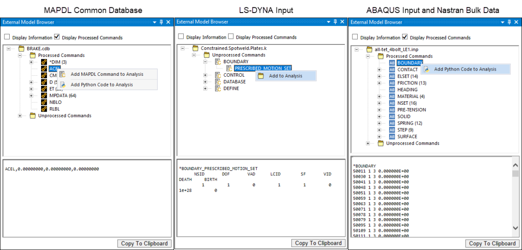Expand Unprocessed Commands under all-tet_4bolt_LE1.inp
This screenshot has height=250, width=522.
click(x=368, y=143)
